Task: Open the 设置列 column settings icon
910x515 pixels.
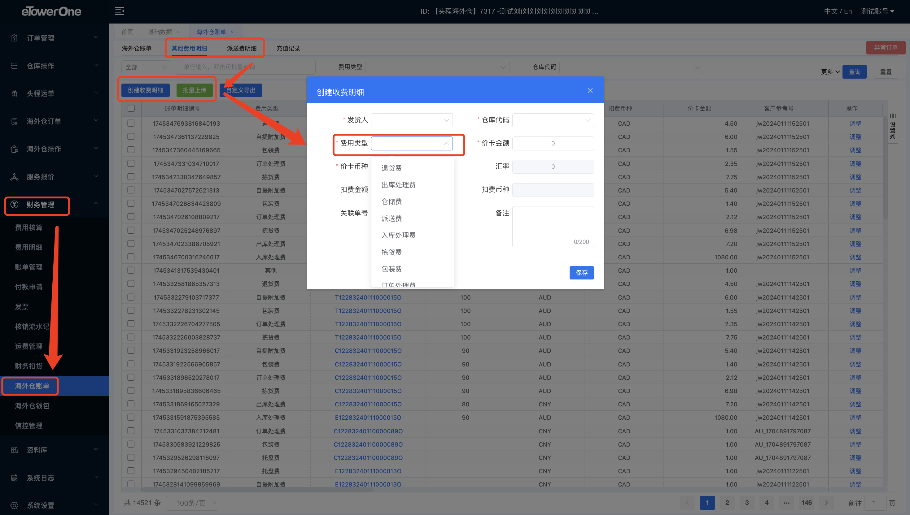Action: coord(893,126)
